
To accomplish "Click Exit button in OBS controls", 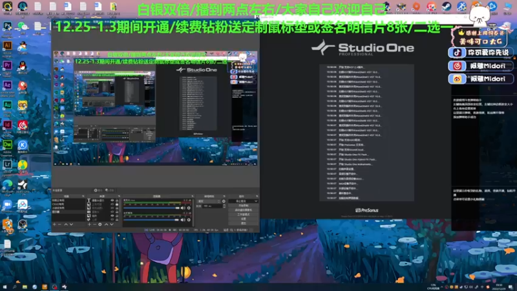I will (x=244, y=223).
